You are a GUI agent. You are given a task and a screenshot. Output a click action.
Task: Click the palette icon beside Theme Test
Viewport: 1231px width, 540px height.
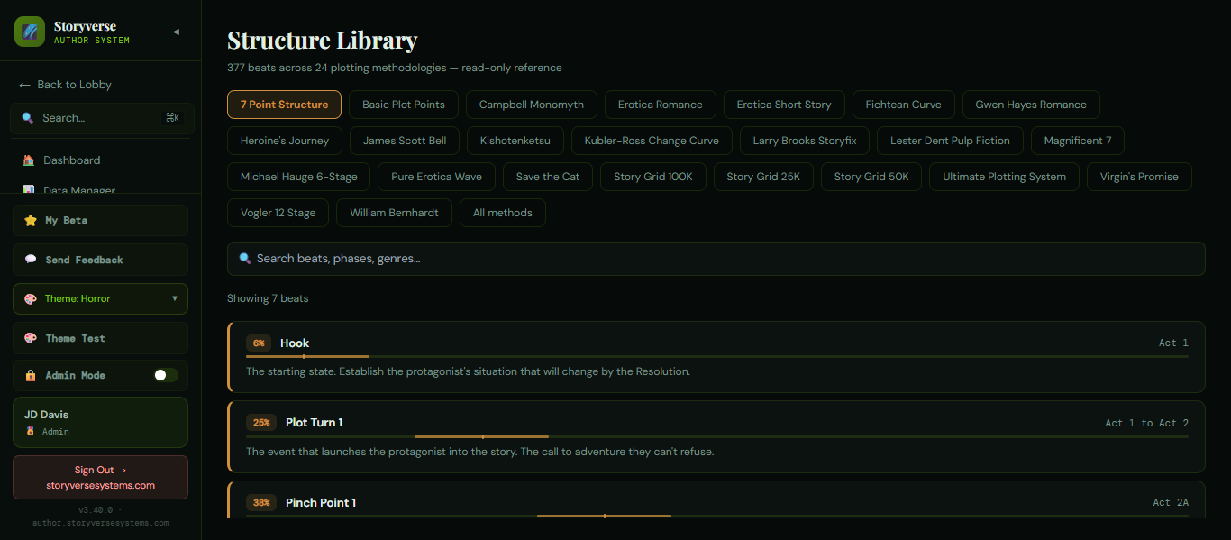(x=31, y=338)
